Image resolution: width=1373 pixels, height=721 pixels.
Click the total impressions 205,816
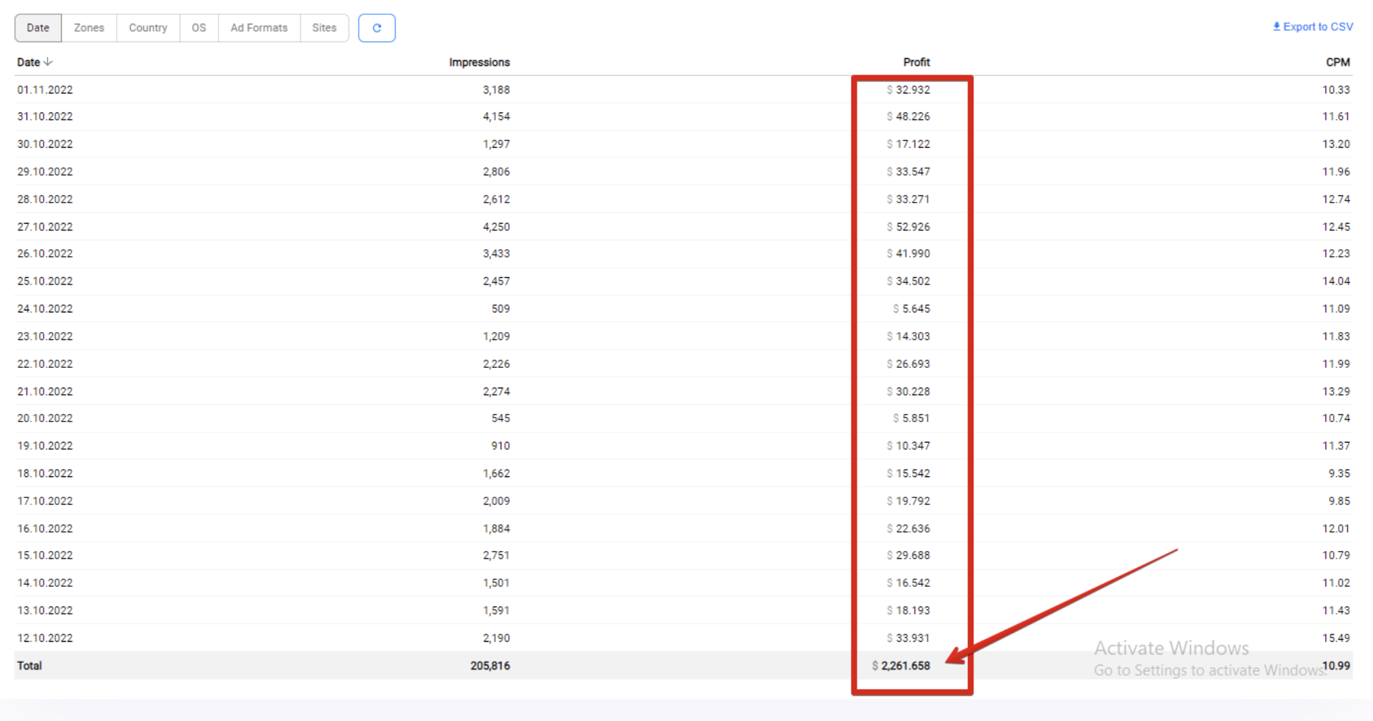coord(490,665)
